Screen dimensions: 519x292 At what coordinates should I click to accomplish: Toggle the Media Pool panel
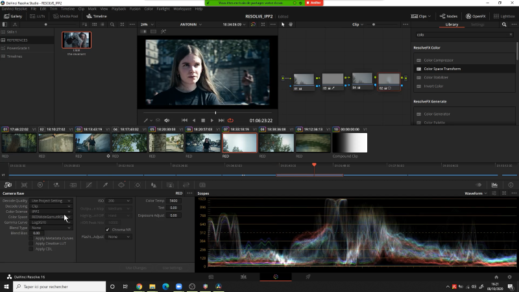(66, 16)
